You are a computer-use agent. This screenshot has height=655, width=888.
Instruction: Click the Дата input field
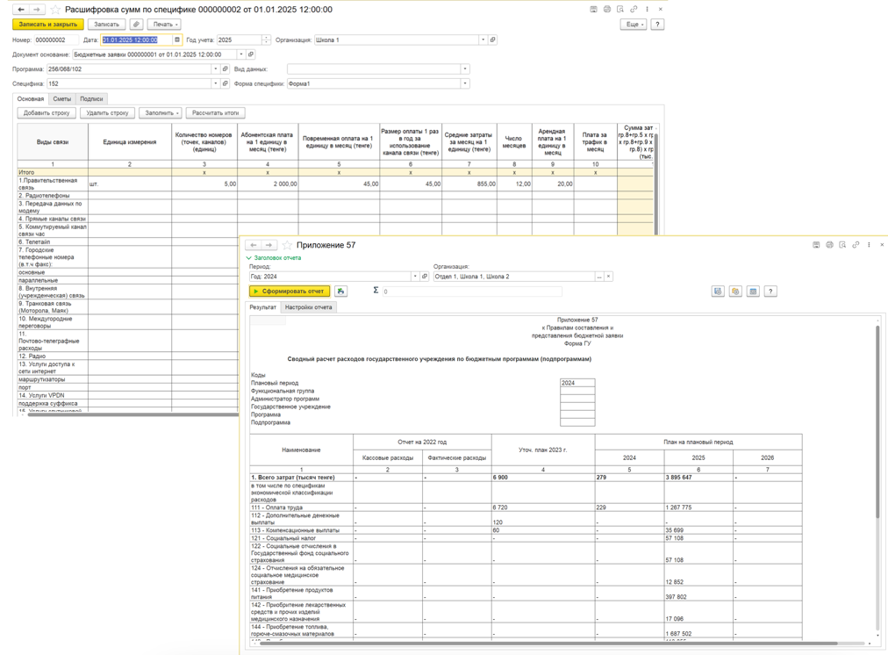coord(136,40)
